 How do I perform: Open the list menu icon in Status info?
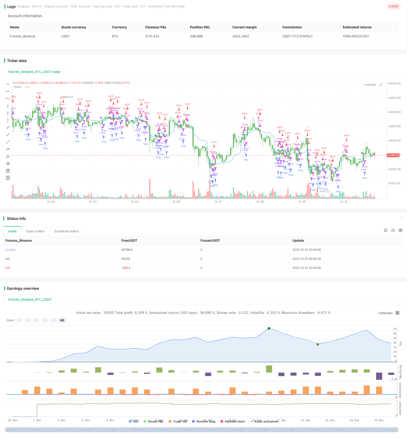click(385, 230)
